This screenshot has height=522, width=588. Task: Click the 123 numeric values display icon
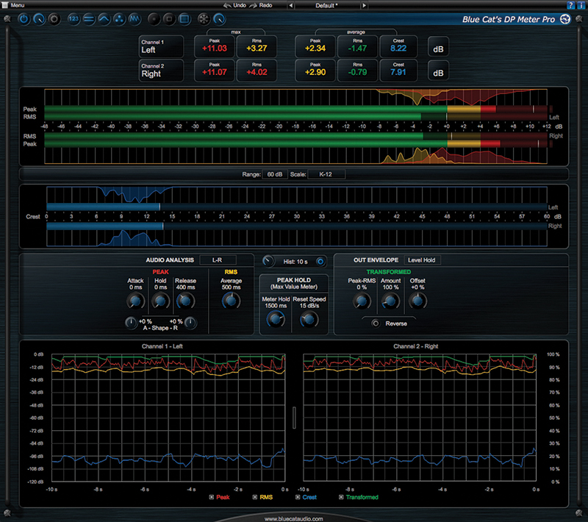pos(73,17)
